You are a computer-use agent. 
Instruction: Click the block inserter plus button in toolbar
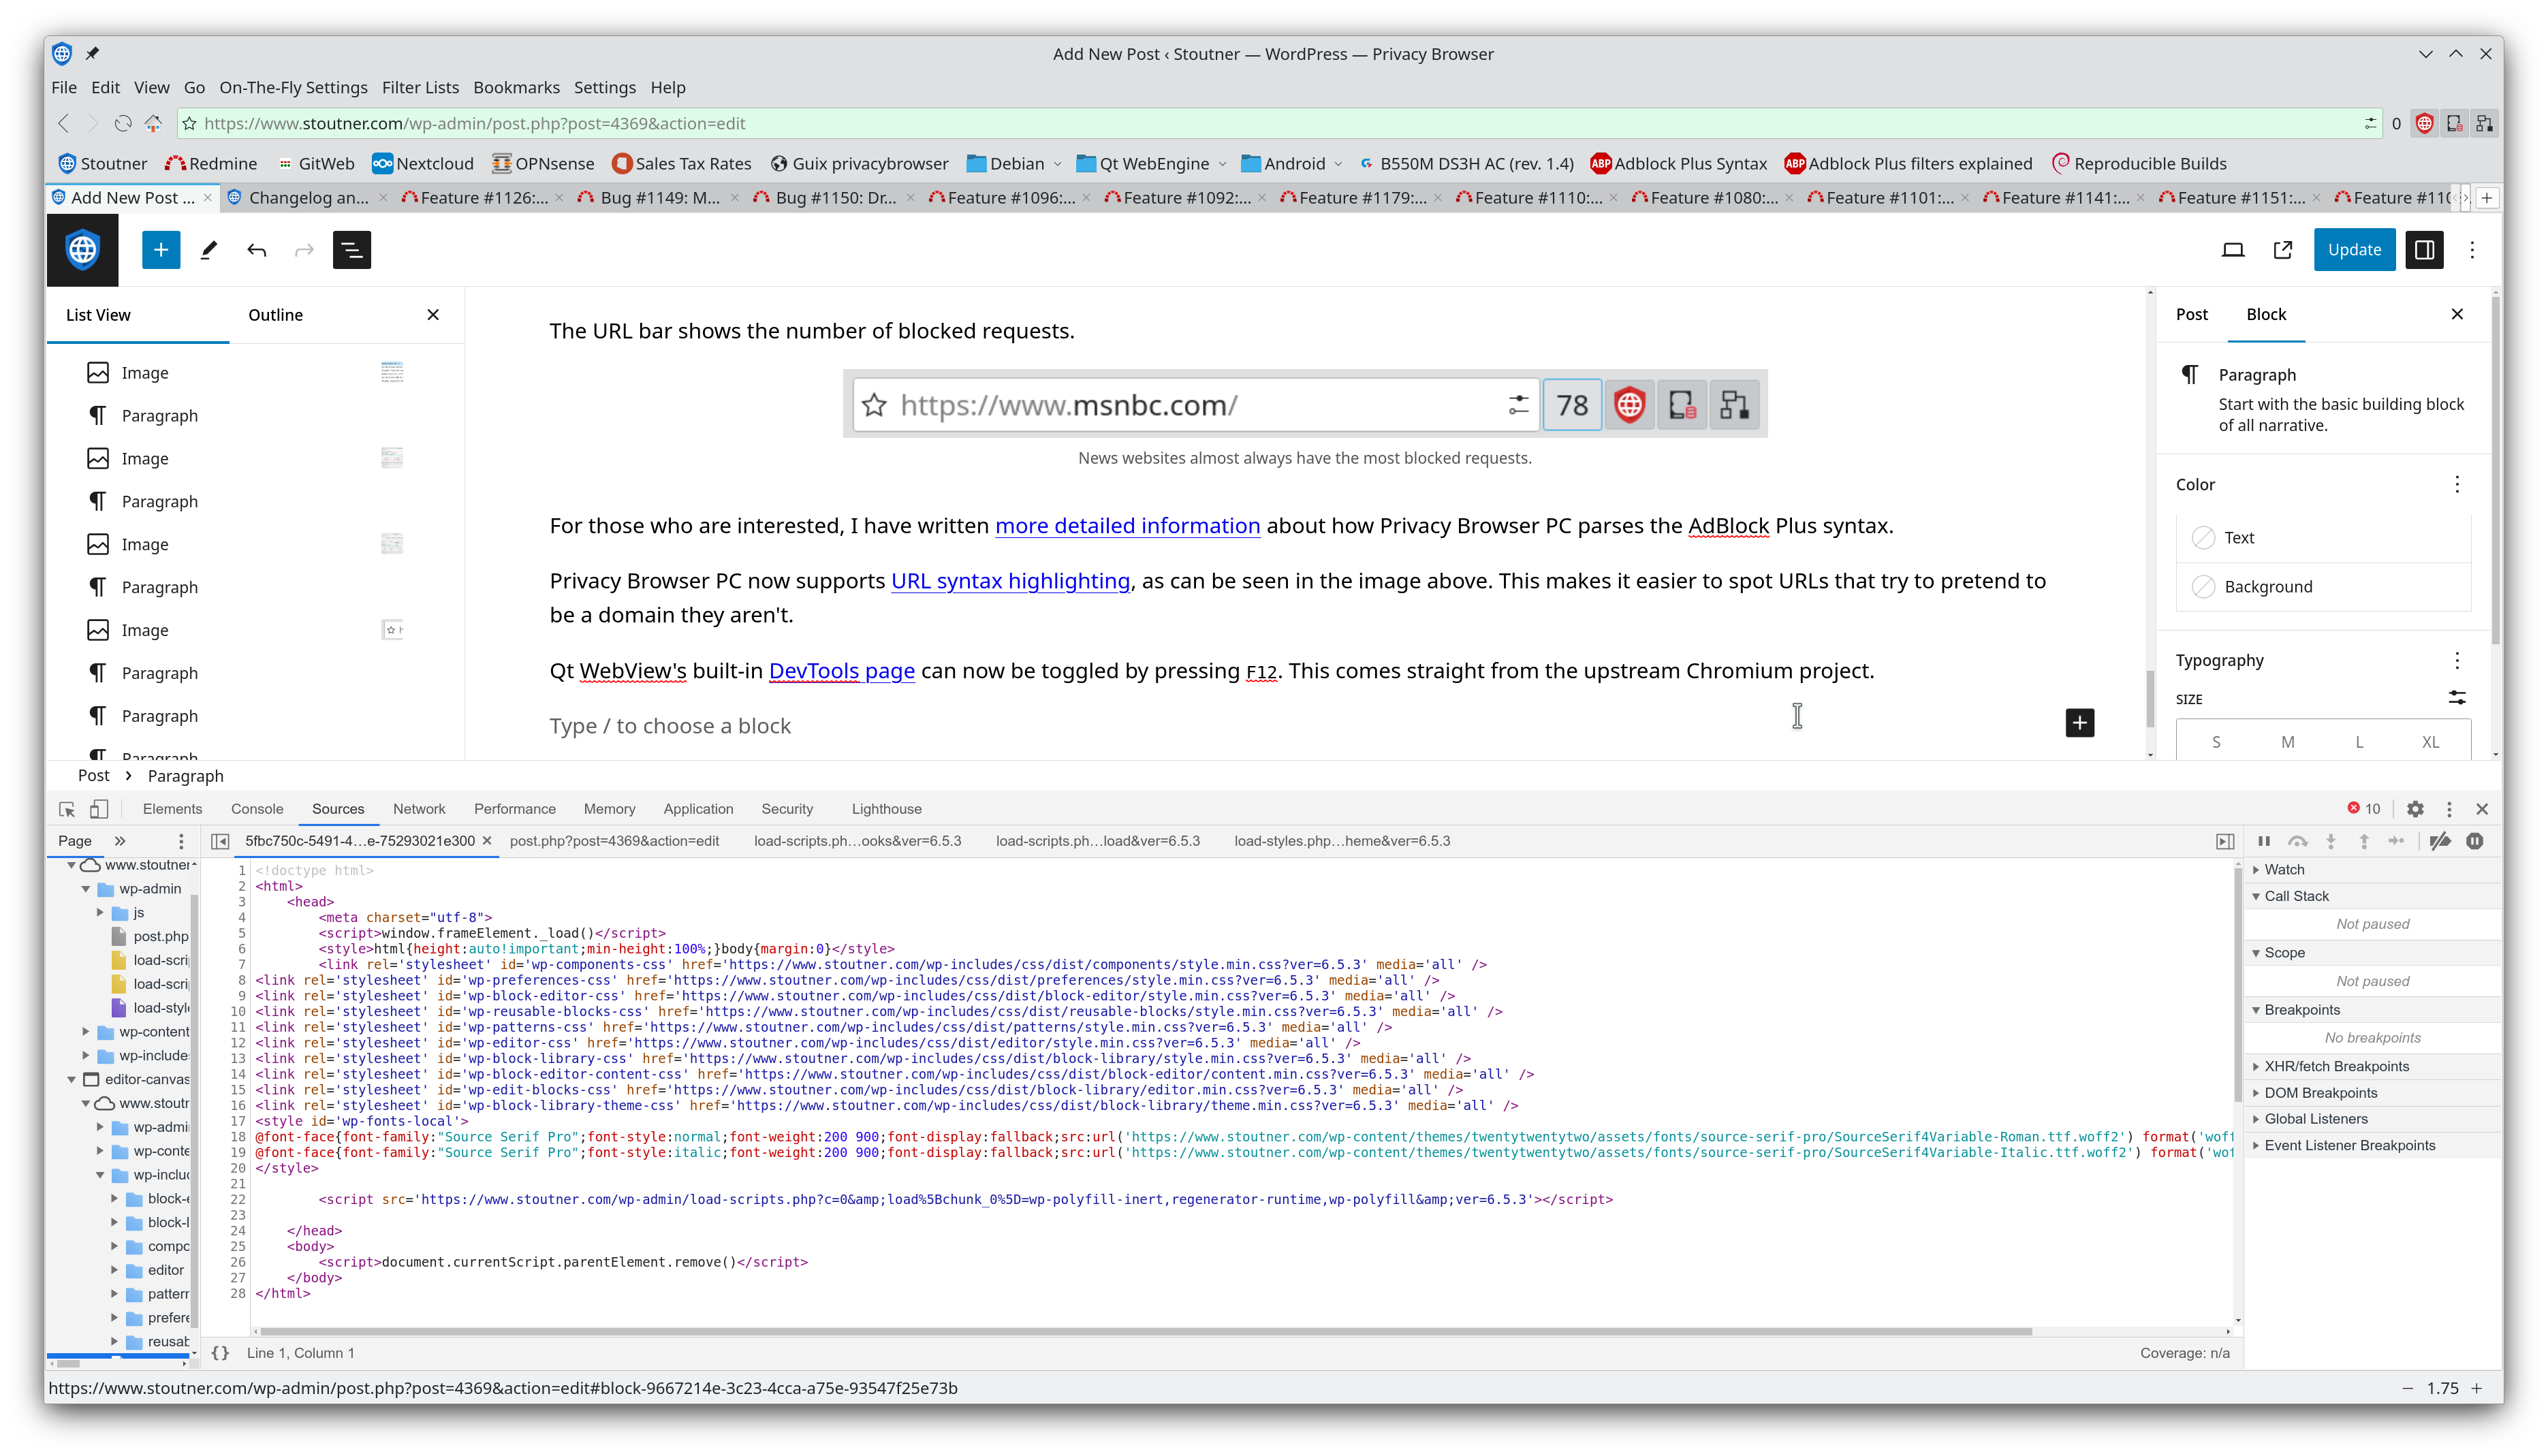160,250
